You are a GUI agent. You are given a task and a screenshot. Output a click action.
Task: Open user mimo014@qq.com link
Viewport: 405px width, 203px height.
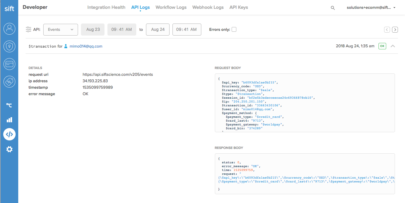pyautogui.click(x=86, y=46)
